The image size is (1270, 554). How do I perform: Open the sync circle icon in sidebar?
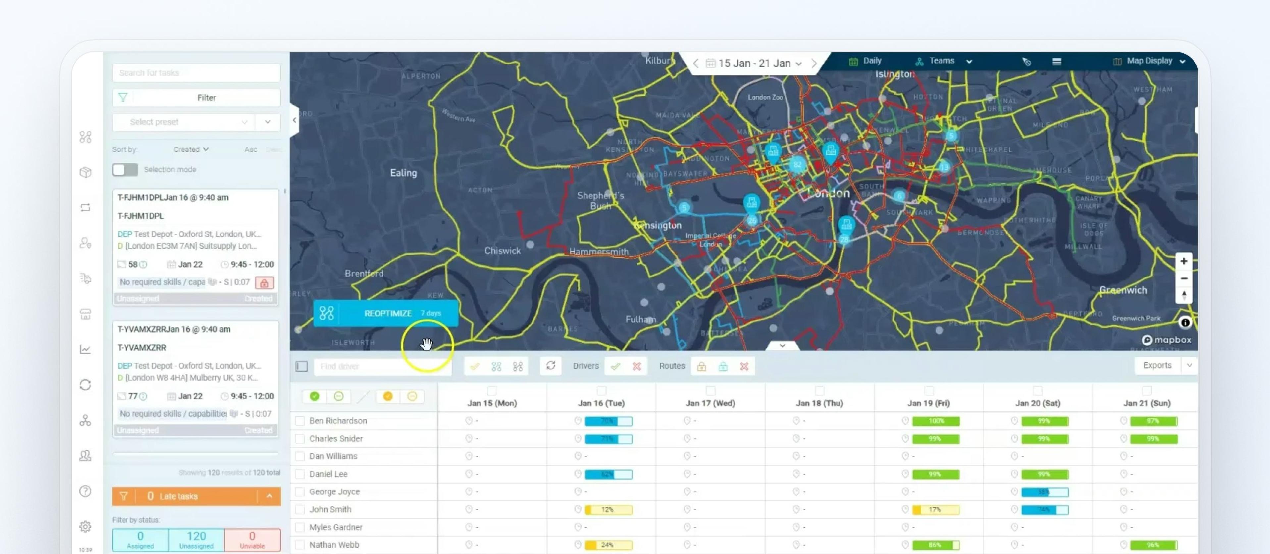tap(86, 385)
